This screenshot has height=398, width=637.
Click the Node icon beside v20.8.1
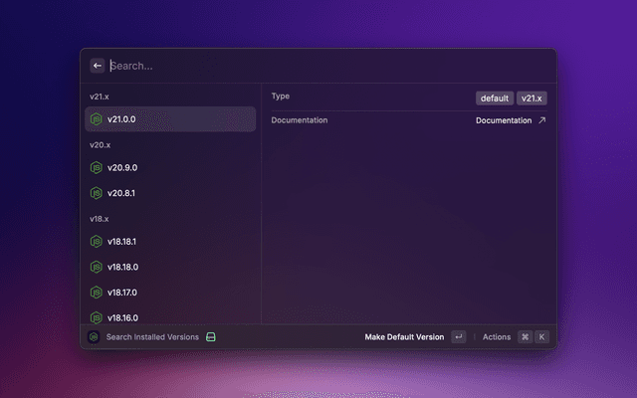click(x=97, y=193)
